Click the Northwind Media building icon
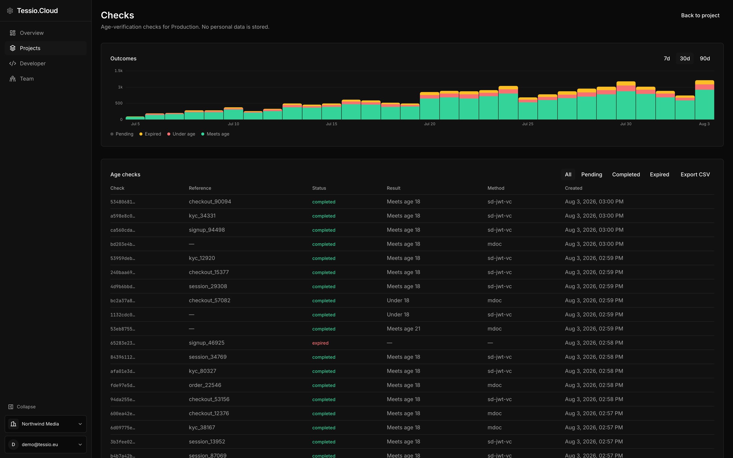733x458 pixels. click(x=13, y=424)
